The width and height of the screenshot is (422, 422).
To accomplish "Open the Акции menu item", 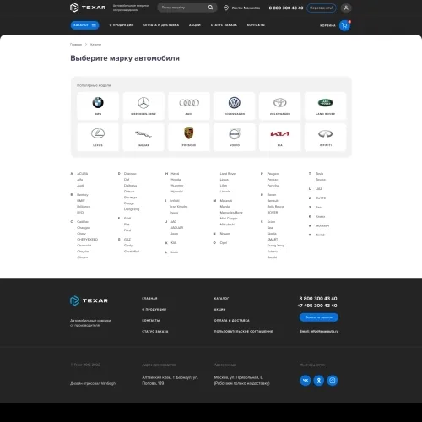I will click(x=195, y=25).
